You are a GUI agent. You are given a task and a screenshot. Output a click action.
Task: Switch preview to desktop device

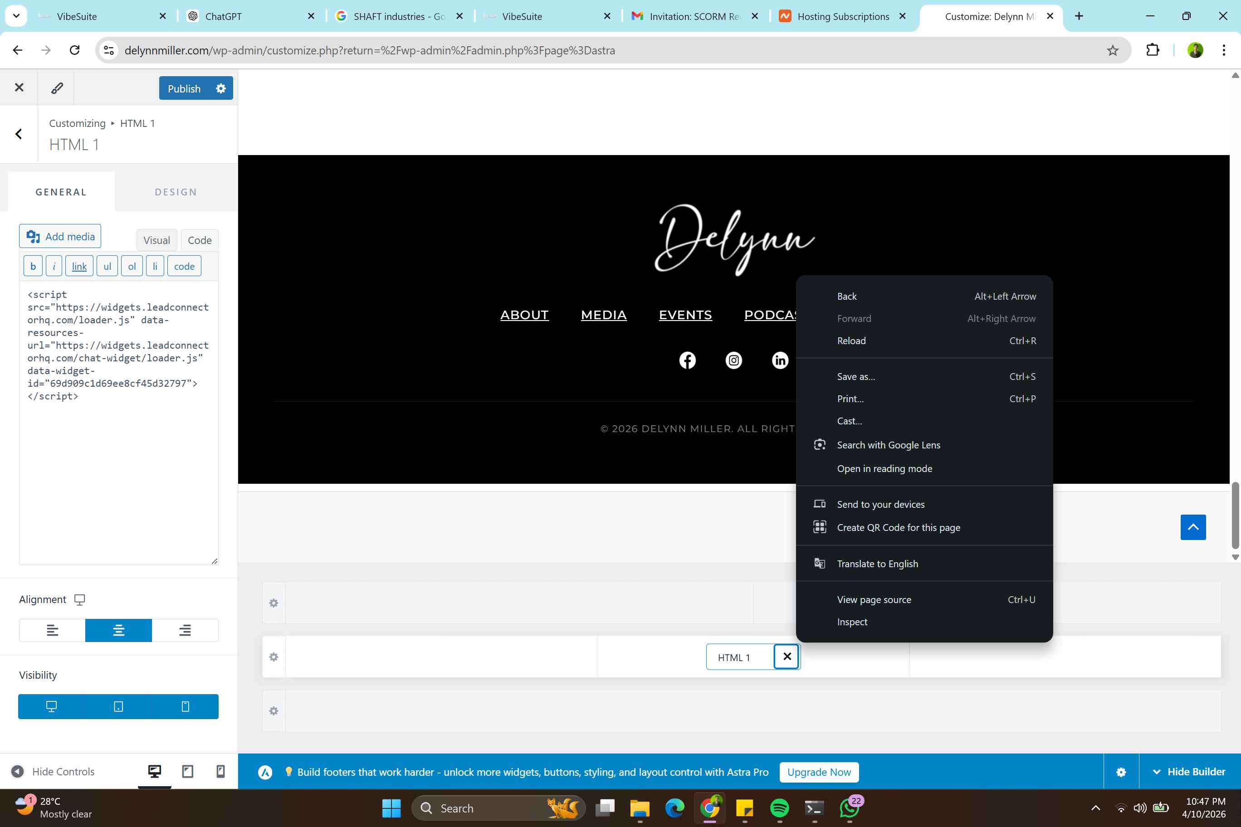[x=155, y=772]
